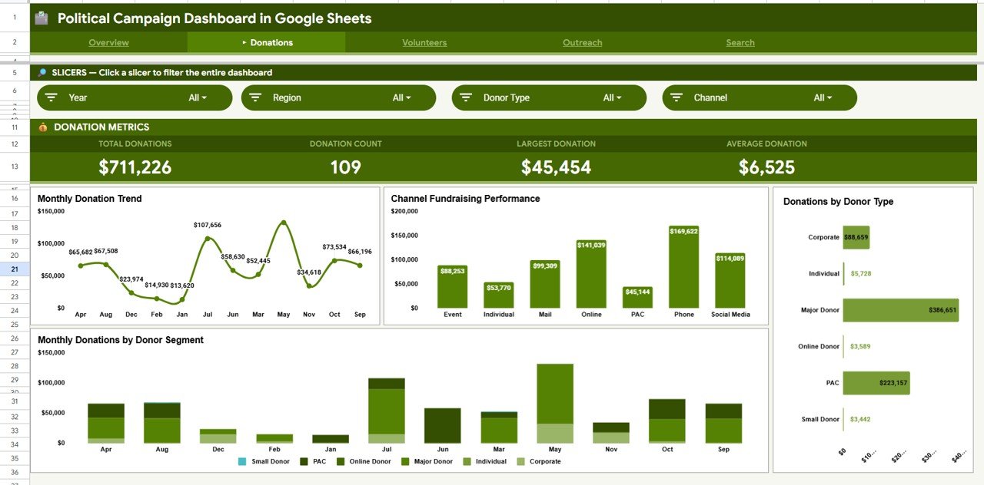This screenshot has width=984, height=485.
Task: Click the $3,442 Small Donor label
Action: (861, 420)
